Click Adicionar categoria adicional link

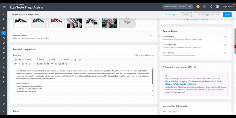pos(196,20)
